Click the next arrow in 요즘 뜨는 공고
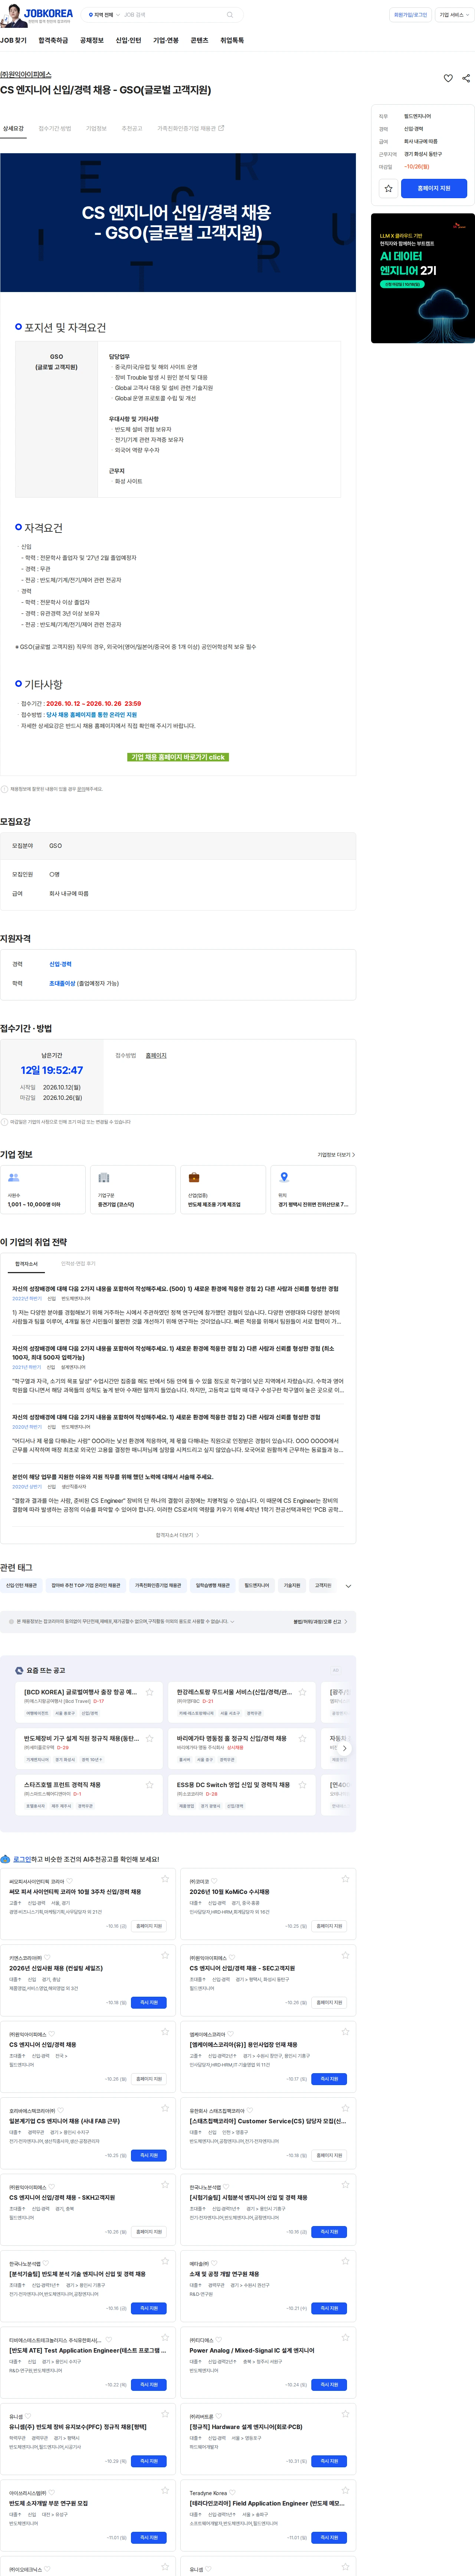This screenshot has height=2576, width=475. pyautogui.click(x=345, y=1748)
